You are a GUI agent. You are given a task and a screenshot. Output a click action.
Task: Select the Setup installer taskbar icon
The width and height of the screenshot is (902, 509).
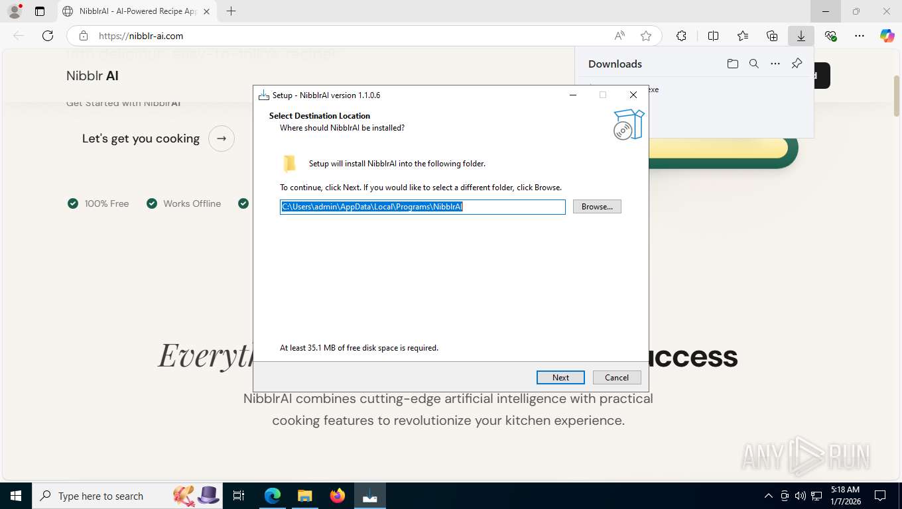click(x=370, y=496)
